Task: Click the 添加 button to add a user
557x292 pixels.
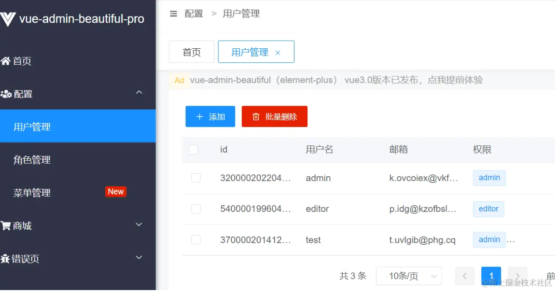Action: [210, 116]
